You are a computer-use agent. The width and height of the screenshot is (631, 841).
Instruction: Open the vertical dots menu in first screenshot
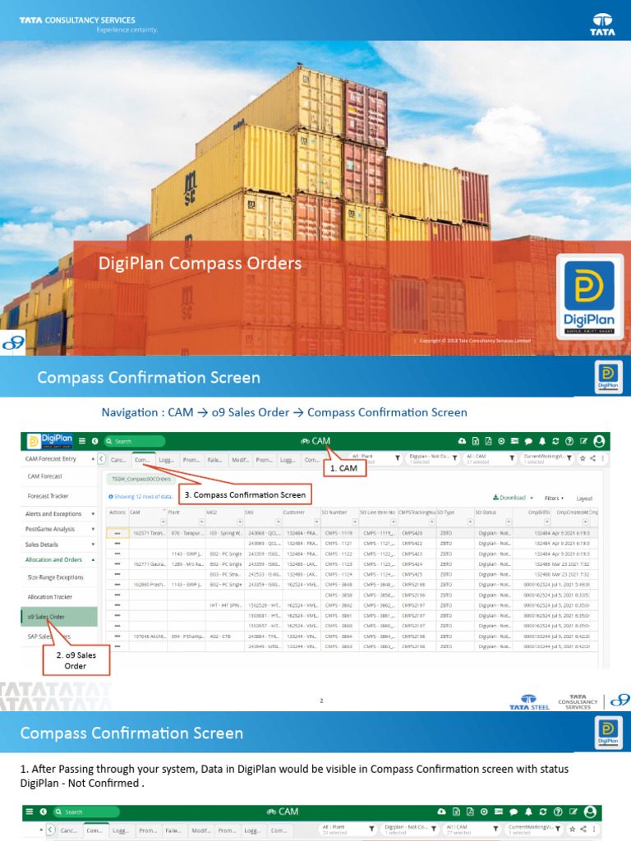coord(603,458)
